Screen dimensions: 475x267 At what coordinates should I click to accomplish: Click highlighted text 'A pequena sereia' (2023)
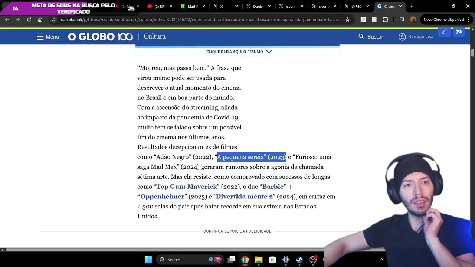[252, 157]
